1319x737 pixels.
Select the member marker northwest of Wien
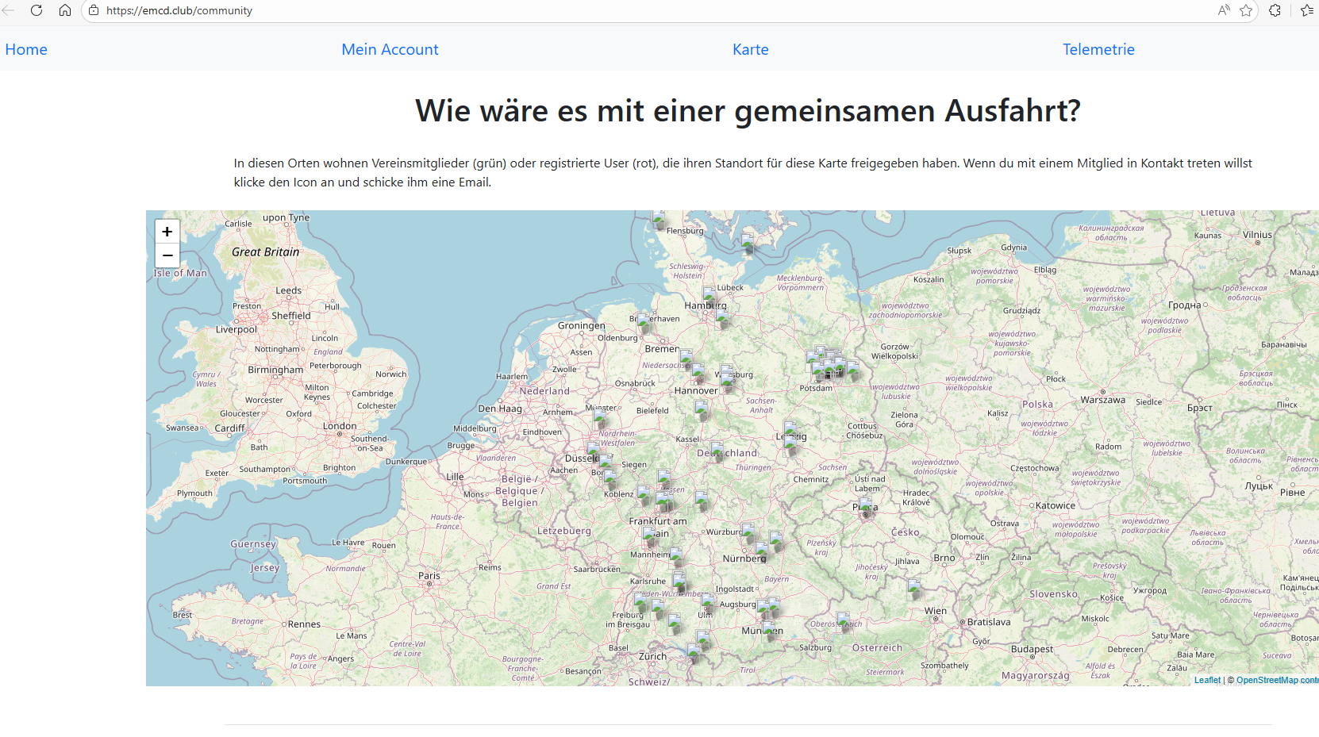click(x=914, y=588)
